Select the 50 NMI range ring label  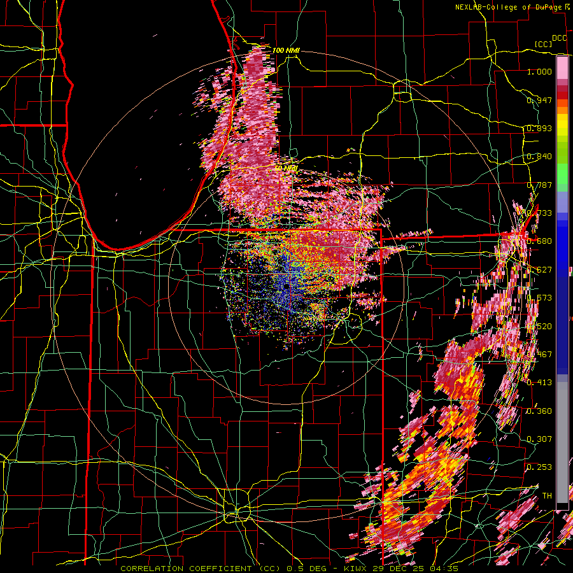coord(286,169)
